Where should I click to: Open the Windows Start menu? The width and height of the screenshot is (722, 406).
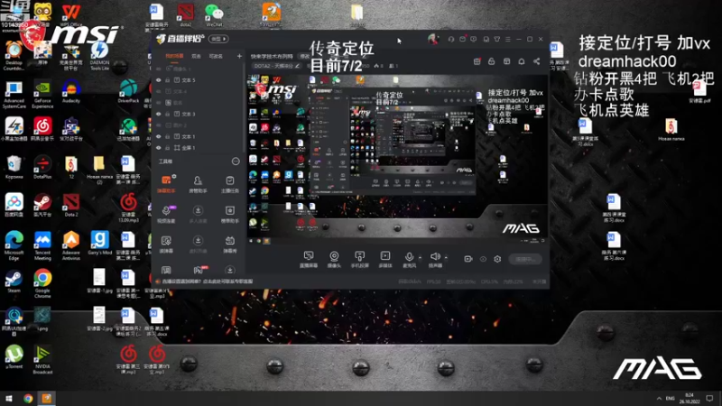(9, 398)
